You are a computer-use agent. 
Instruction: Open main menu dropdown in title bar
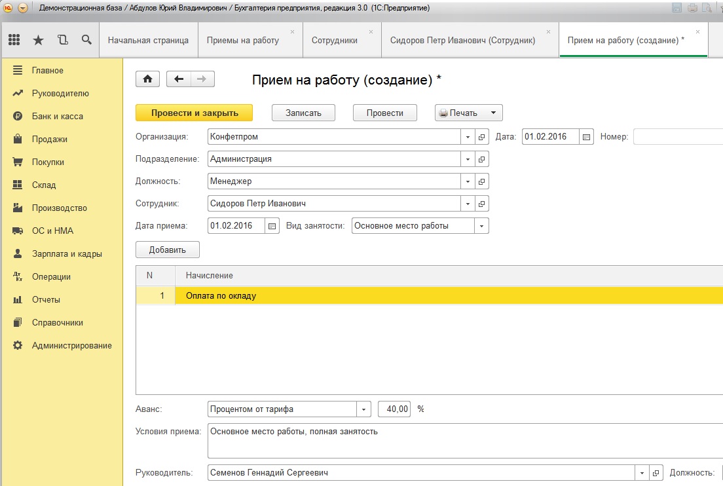click(x=22, y=8)
